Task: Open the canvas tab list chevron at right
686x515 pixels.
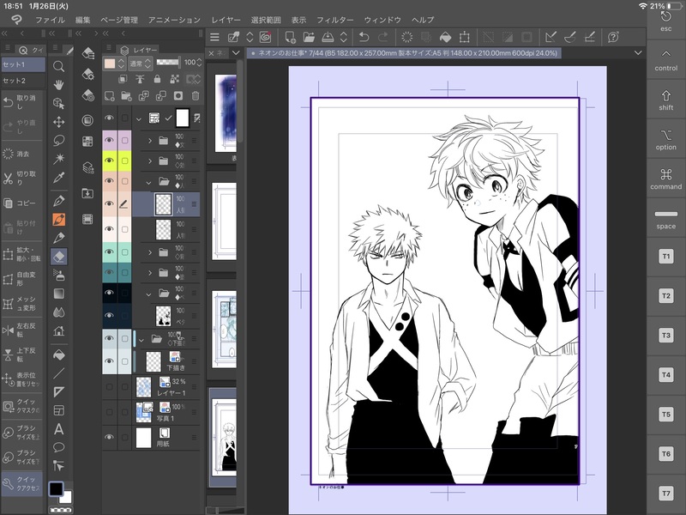Action: [638, 53]
